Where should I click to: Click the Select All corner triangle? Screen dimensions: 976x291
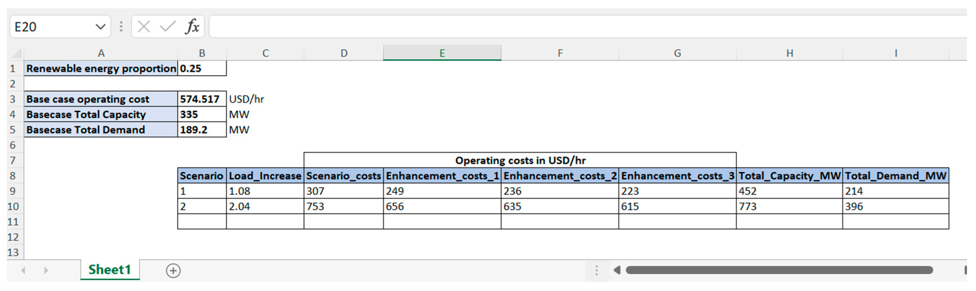pos(16,53)
